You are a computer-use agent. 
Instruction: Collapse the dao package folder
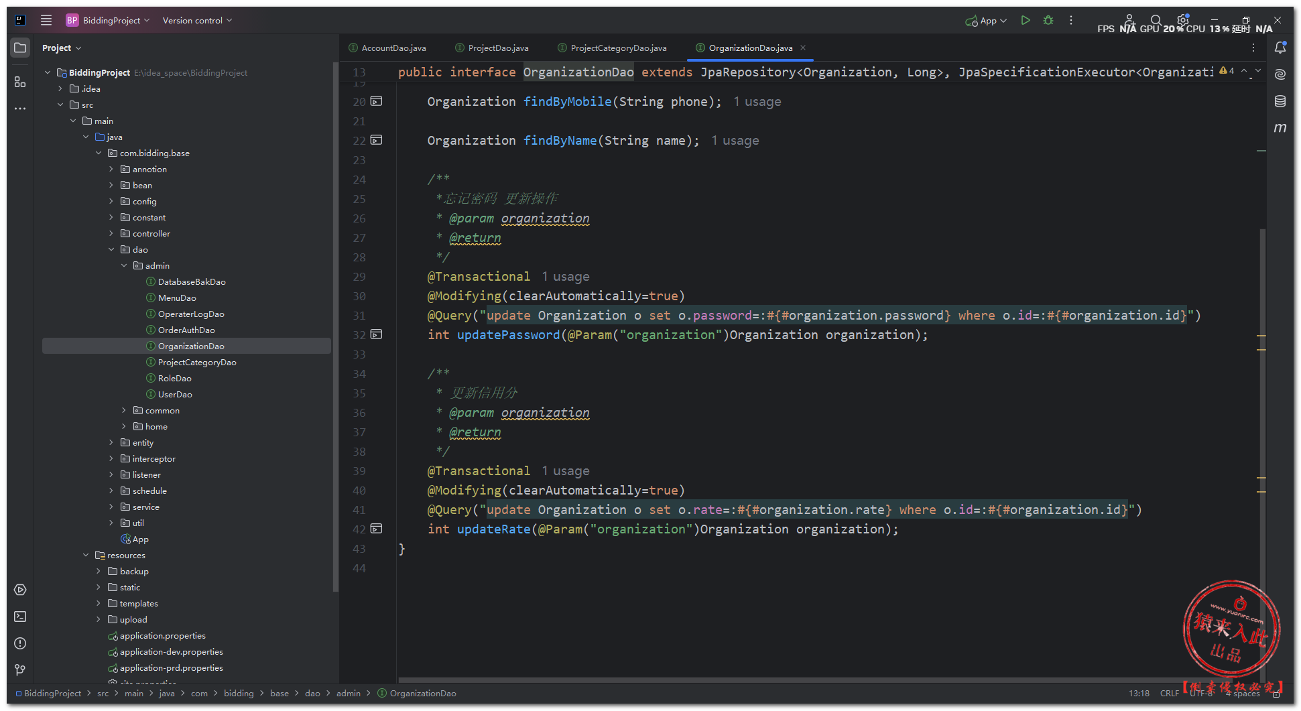click(x=111, y=250)
